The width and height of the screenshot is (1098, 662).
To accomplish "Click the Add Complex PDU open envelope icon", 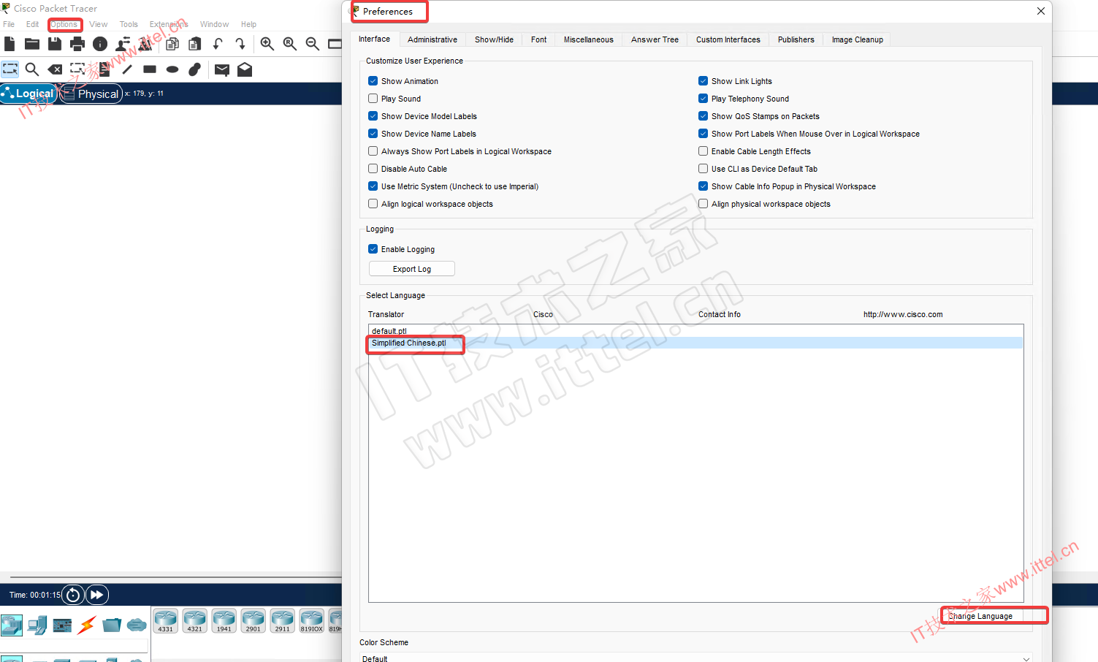I will 245,69.
